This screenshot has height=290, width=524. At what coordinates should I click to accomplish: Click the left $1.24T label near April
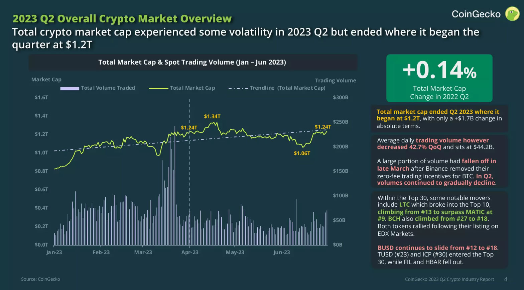[189, 127]
